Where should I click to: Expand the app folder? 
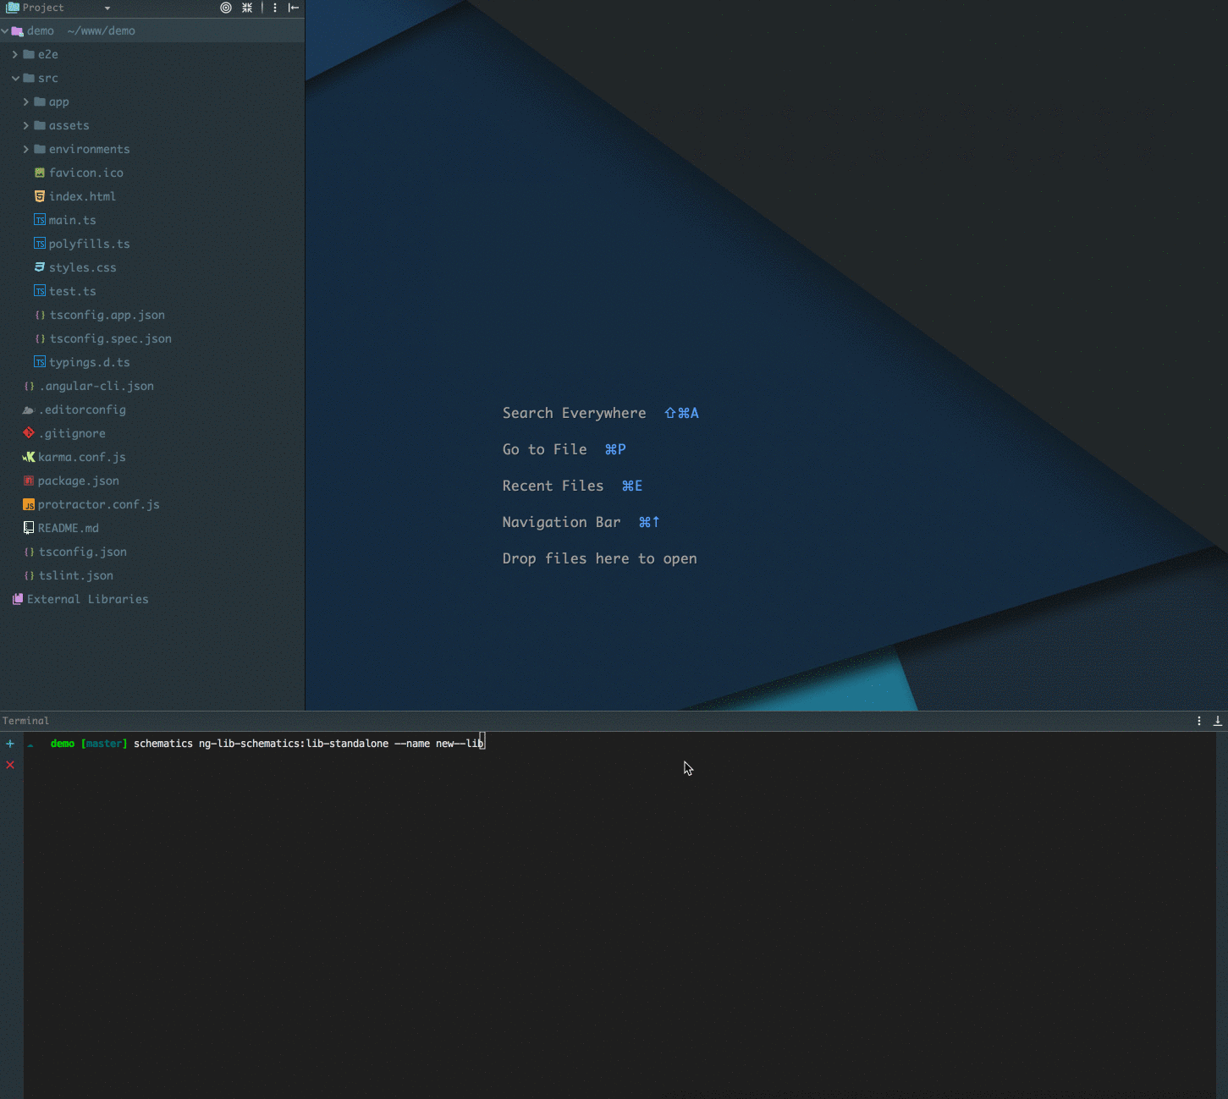pyautogui.click(x=26, y=102)
